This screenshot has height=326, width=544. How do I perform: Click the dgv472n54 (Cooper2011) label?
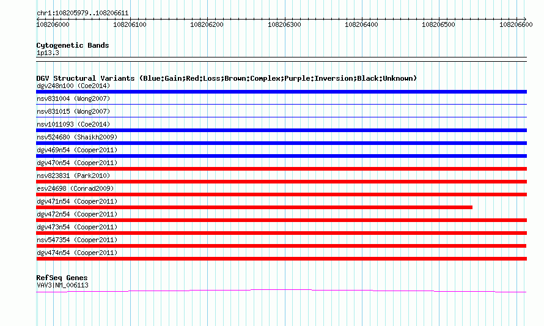coord(77,214)
